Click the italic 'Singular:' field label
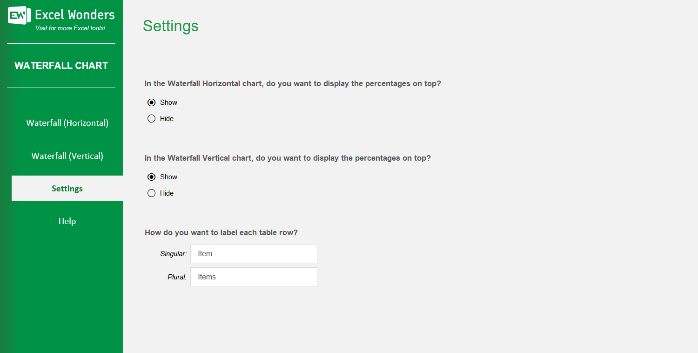 pos(173,254)
